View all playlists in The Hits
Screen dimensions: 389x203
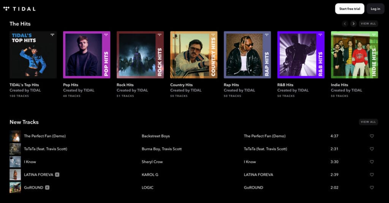[x=368, y=24]
